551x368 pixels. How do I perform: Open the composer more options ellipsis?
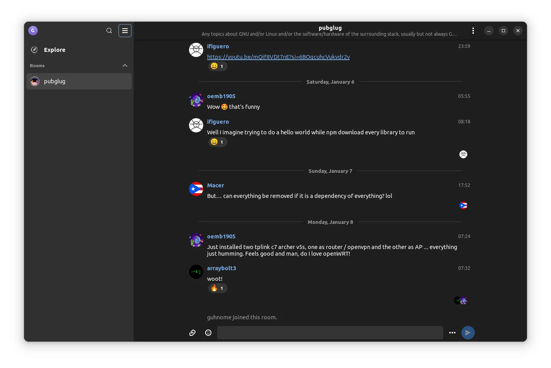point(452,333)
